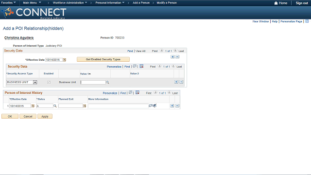
Task: Download Person of Interest History to spreadsheet
Action: pos(137,92)
